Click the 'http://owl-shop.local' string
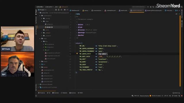The width and height of the screenshot is (184, 103). pyautogui.click(x=107, y=46)
